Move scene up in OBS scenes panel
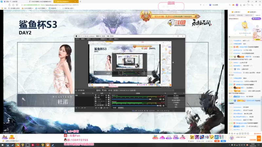The height and width of the screenshot is (147, 262). (82, 108)
